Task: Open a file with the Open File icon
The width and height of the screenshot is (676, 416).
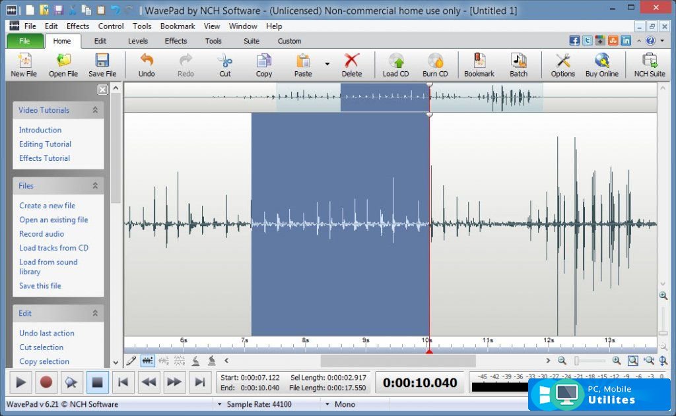Action: click(63, 65)
